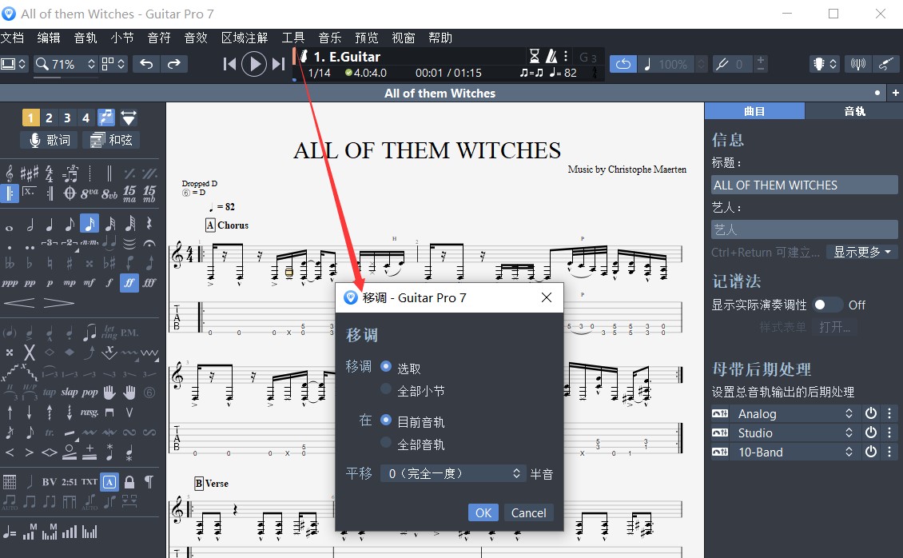Image resolution: width=903 pixels, height=558 pixels.
Task: Cancel the 移调 dialog
Action: coord(528,512)
